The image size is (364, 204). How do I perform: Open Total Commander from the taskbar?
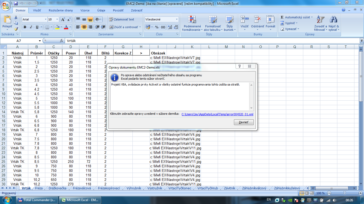(37, 200)
